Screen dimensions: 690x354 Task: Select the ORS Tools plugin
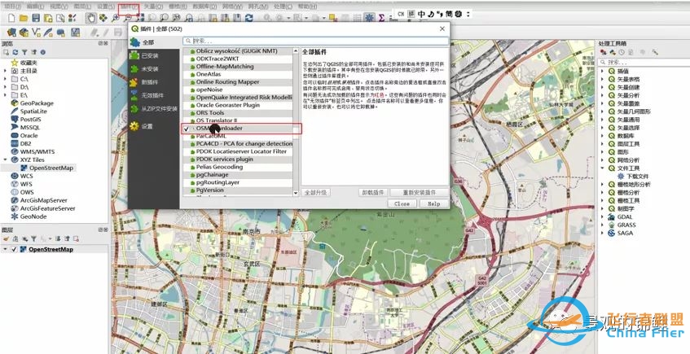point(210,113)
